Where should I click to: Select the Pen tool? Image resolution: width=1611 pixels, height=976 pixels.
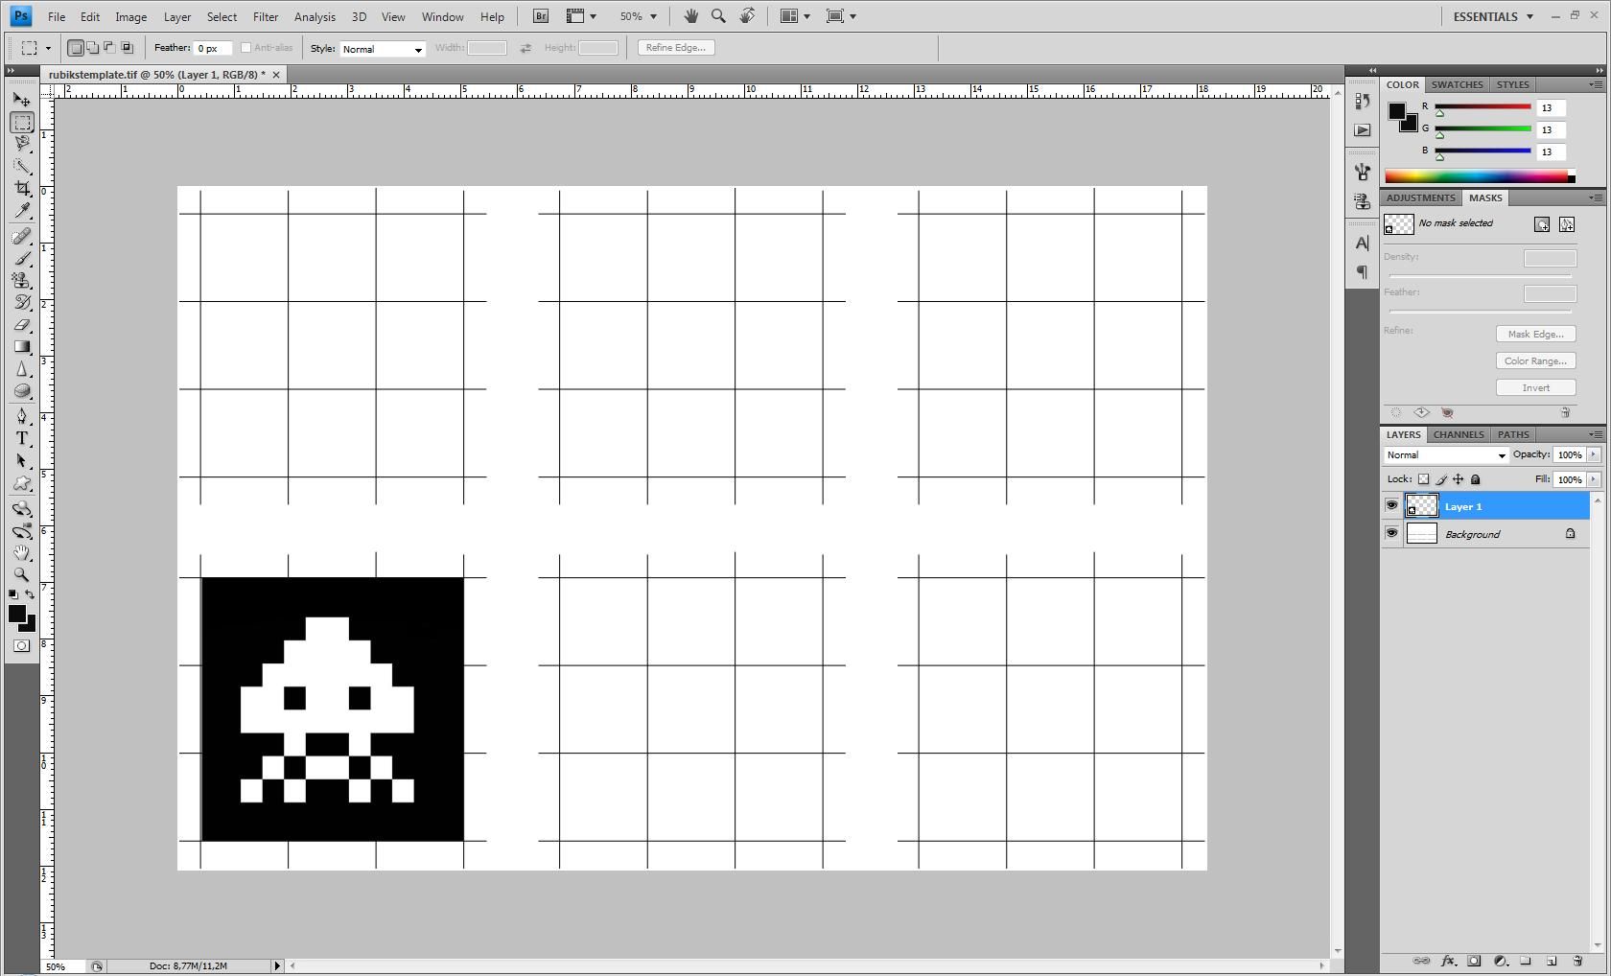point(22,416)
